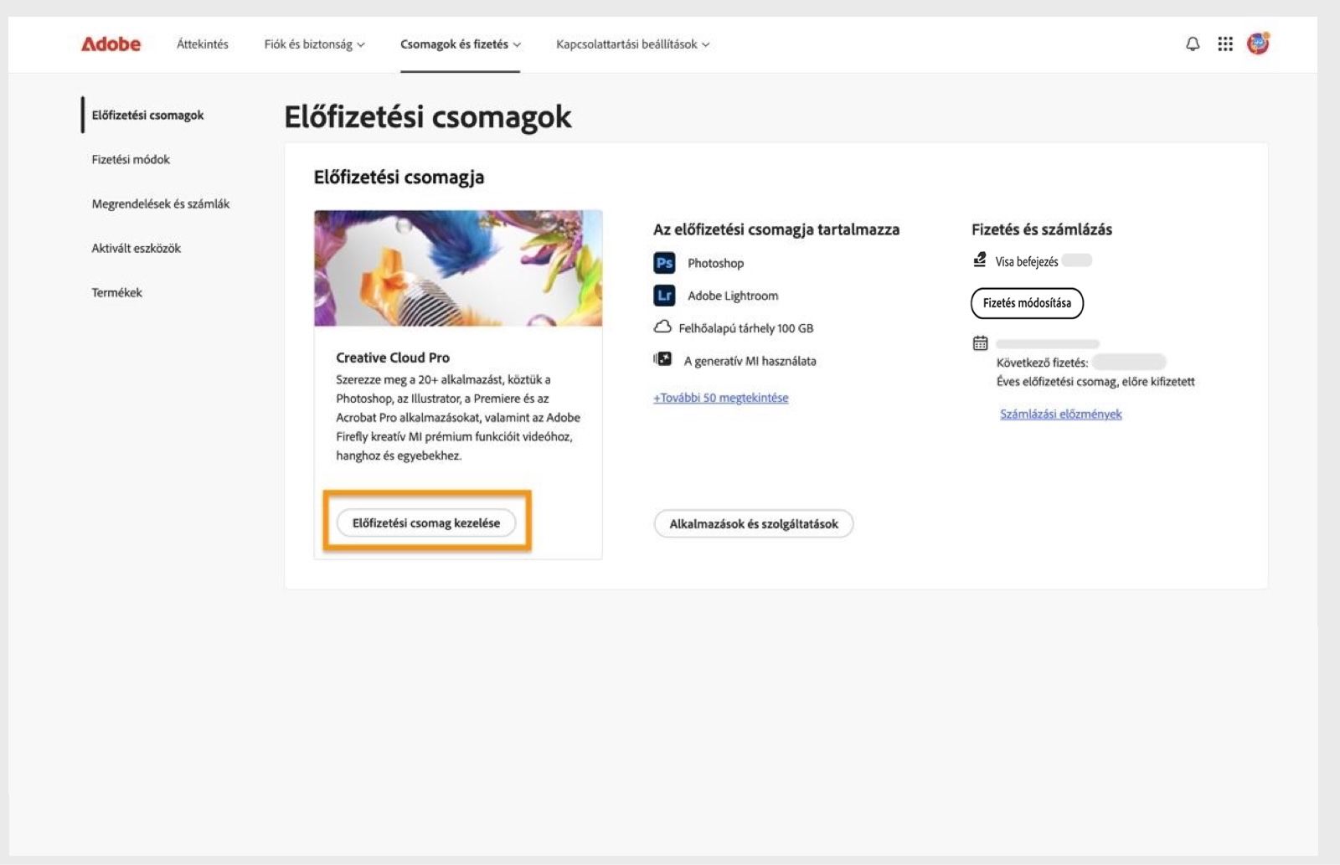Viewport: 1340px width, 865px height.
Task: Click Alkalmazások és szolgáltatások button
Action: tap(754, 523)
